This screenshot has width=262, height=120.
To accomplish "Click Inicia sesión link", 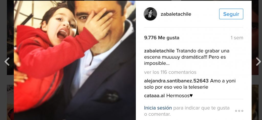I will [x=158, y=108].
